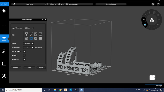Open the Maintenance tools icon

coord(4,76)
